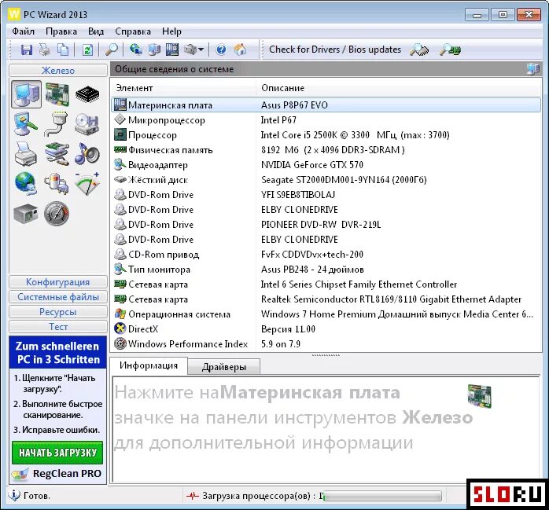
Task: Select the Motherboard icon in Железо panel
Action: point(57,94)
